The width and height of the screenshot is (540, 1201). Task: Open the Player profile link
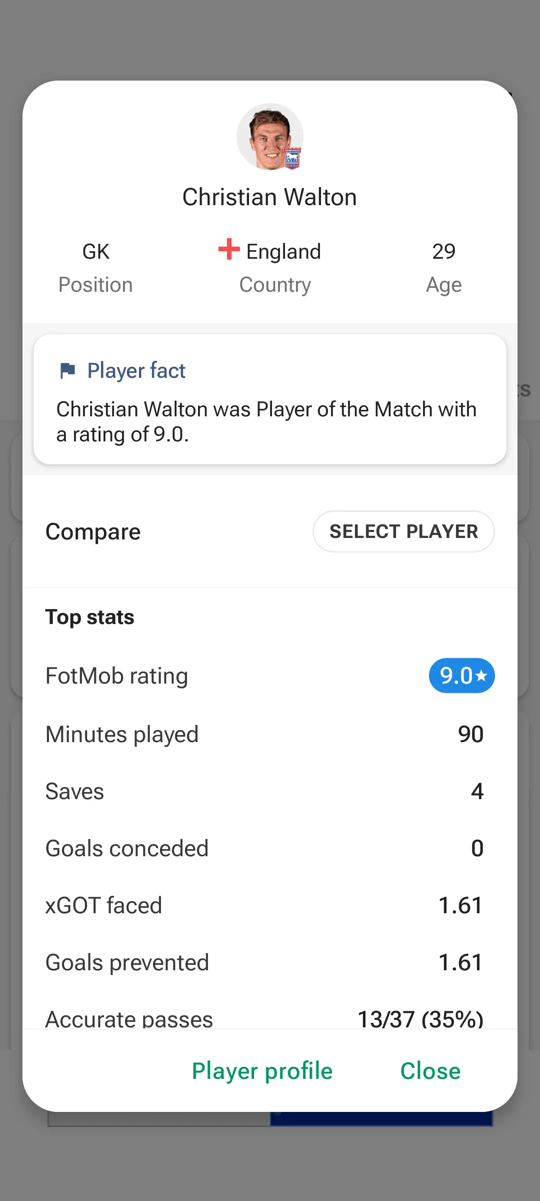click(x=262, y=1071)
